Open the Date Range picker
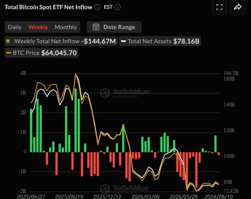 point(114,27)
